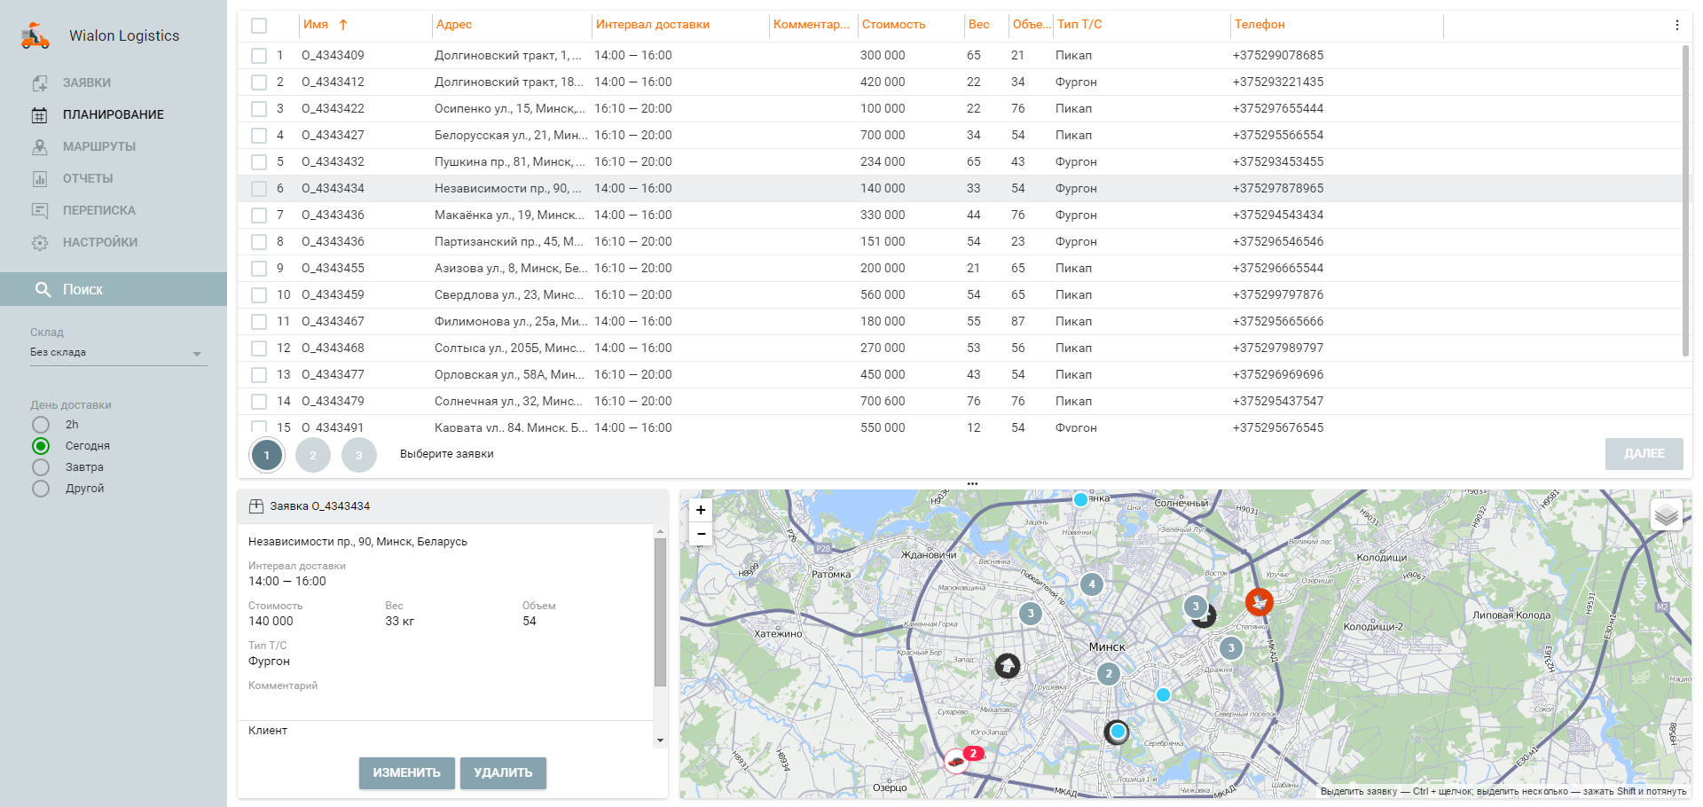Click the red car marker on map
1703x807 pixels.
coord(955,761)
